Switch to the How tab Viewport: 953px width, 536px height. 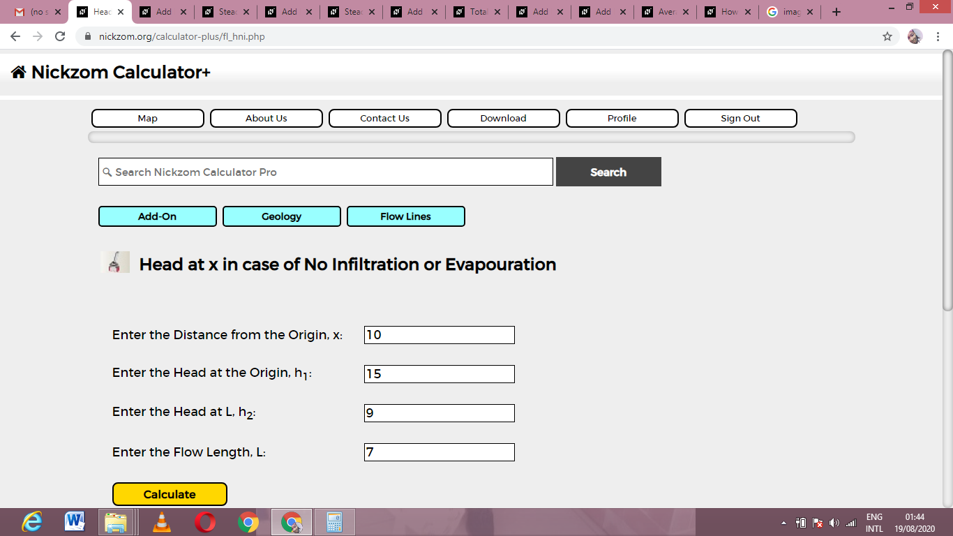(x=727, y=12)
